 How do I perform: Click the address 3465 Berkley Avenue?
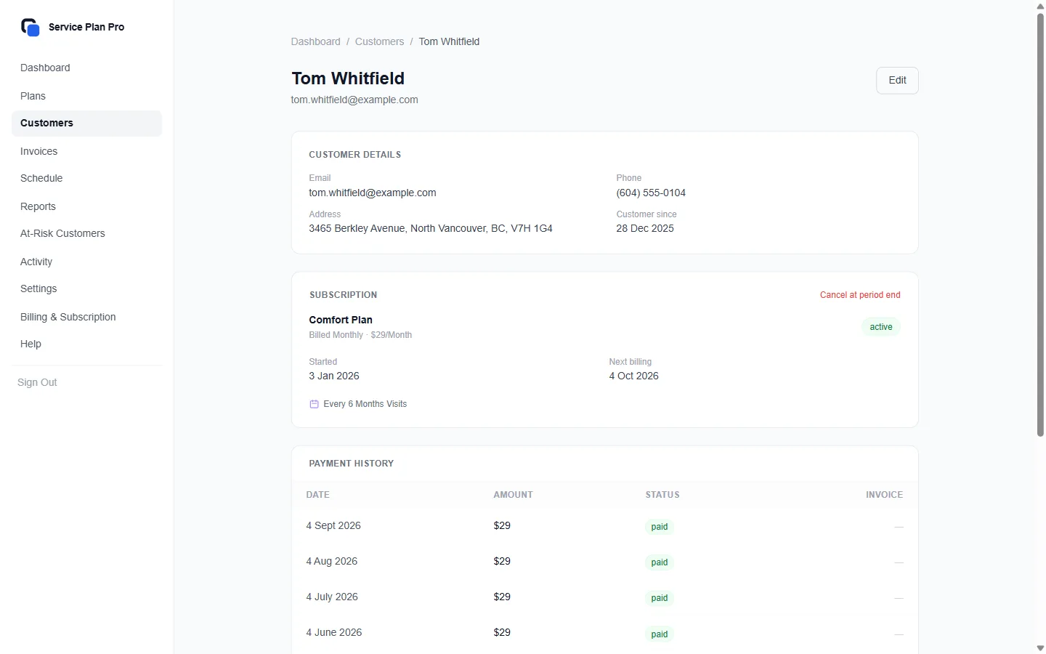tap(431, 228)
